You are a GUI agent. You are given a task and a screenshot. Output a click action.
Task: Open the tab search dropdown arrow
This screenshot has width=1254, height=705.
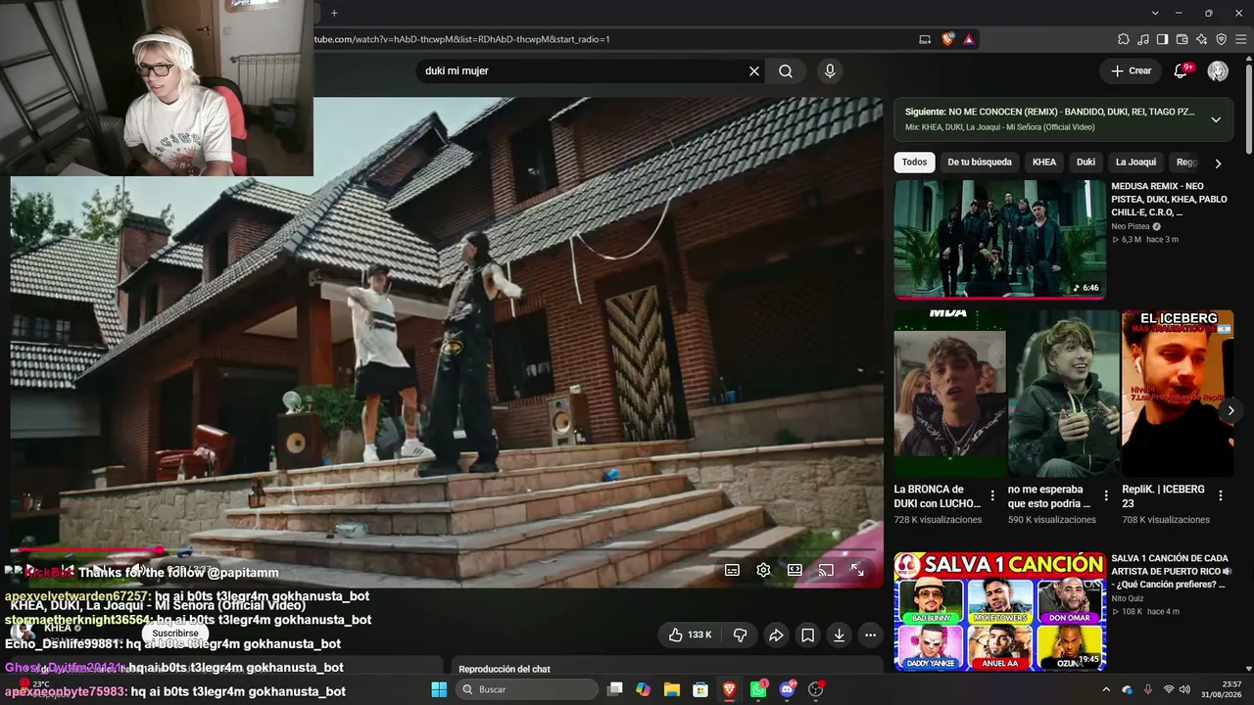(x=1155, y=13)
